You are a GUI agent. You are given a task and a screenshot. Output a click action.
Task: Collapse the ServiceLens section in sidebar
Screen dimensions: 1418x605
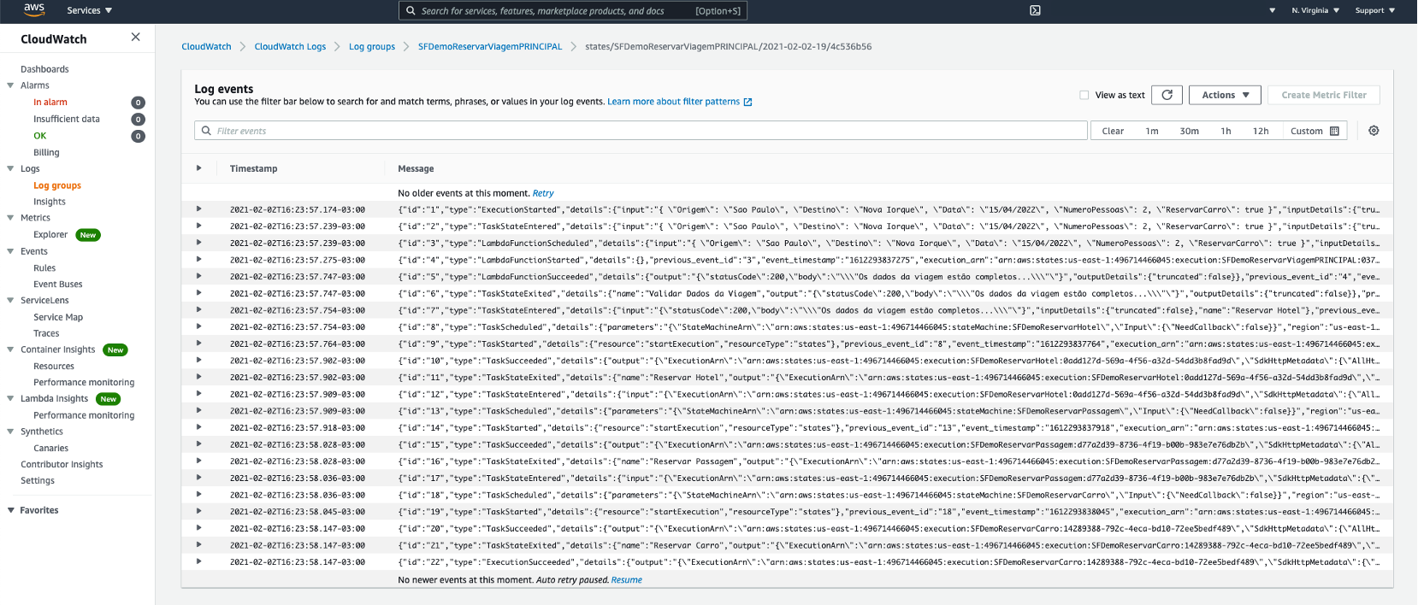pos(10,300)
